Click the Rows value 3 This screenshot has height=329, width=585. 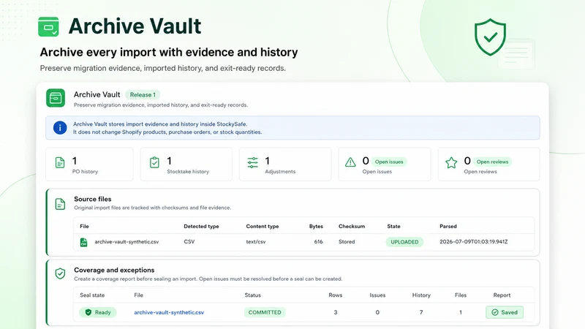click(x=336, y=312)
